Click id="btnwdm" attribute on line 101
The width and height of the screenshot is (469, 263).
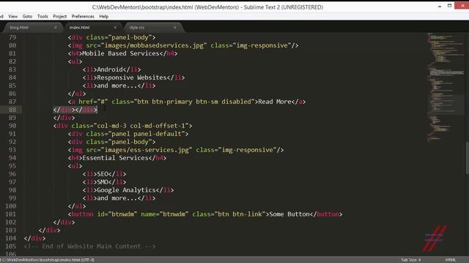tap(117, 214)
